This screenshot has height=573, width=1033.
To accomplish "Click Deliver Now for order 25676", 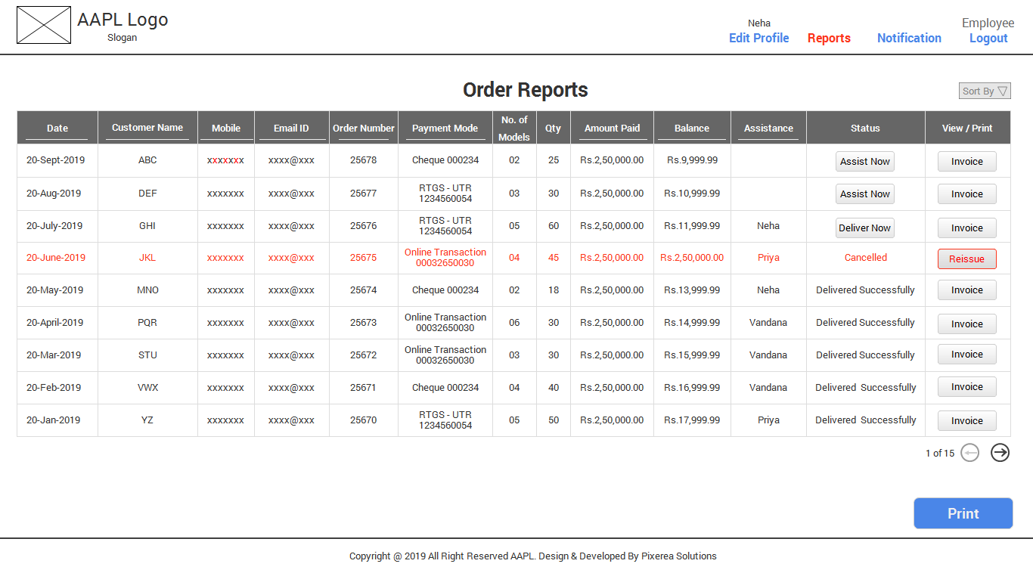I will (x=865, y=228).
